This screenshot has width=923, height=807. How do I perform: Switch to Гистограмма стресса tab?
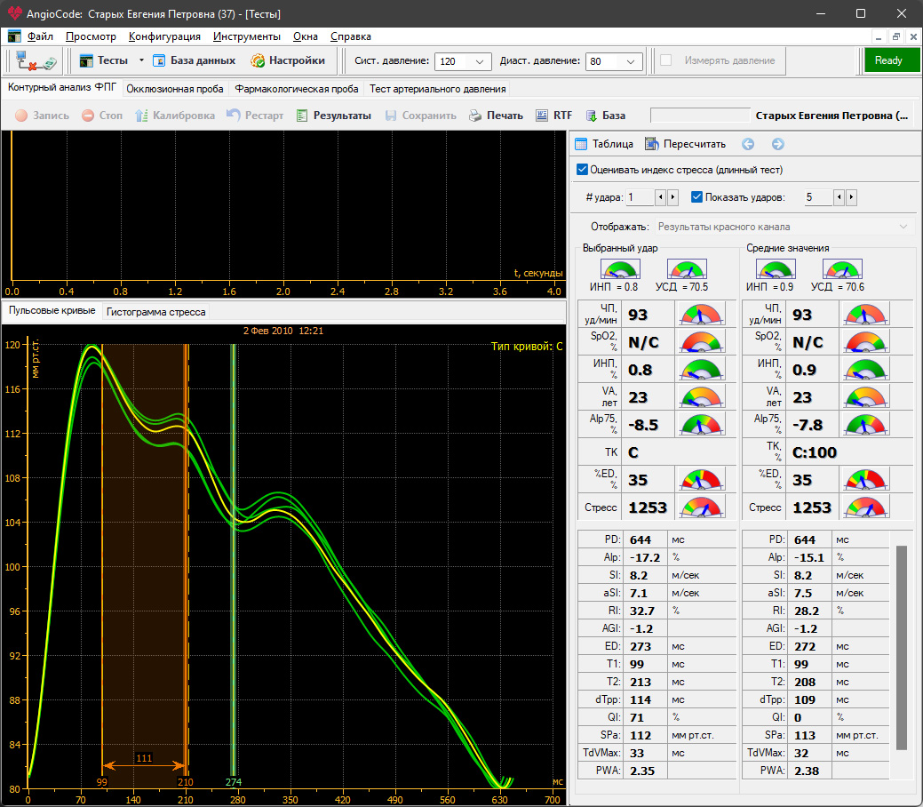point(156,312)
